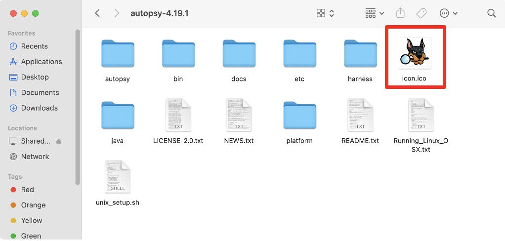Open the More actions ellipsis menu

[448, 13]
